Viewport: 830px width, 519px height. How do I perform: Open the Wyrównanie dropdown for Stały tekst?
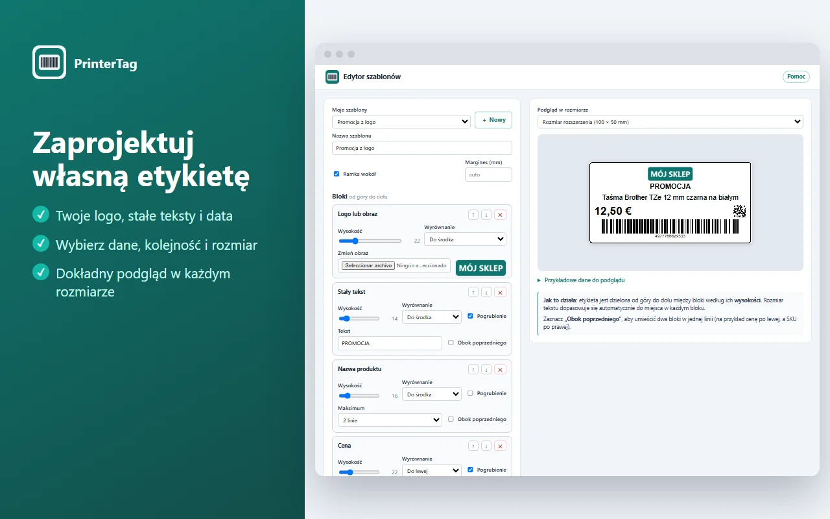click(x=432, y=317)
